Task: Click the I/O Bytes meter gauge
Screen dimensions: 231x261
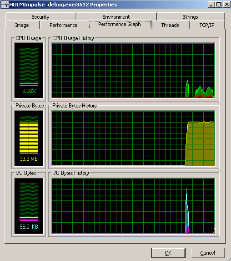Action: point(29,206)
